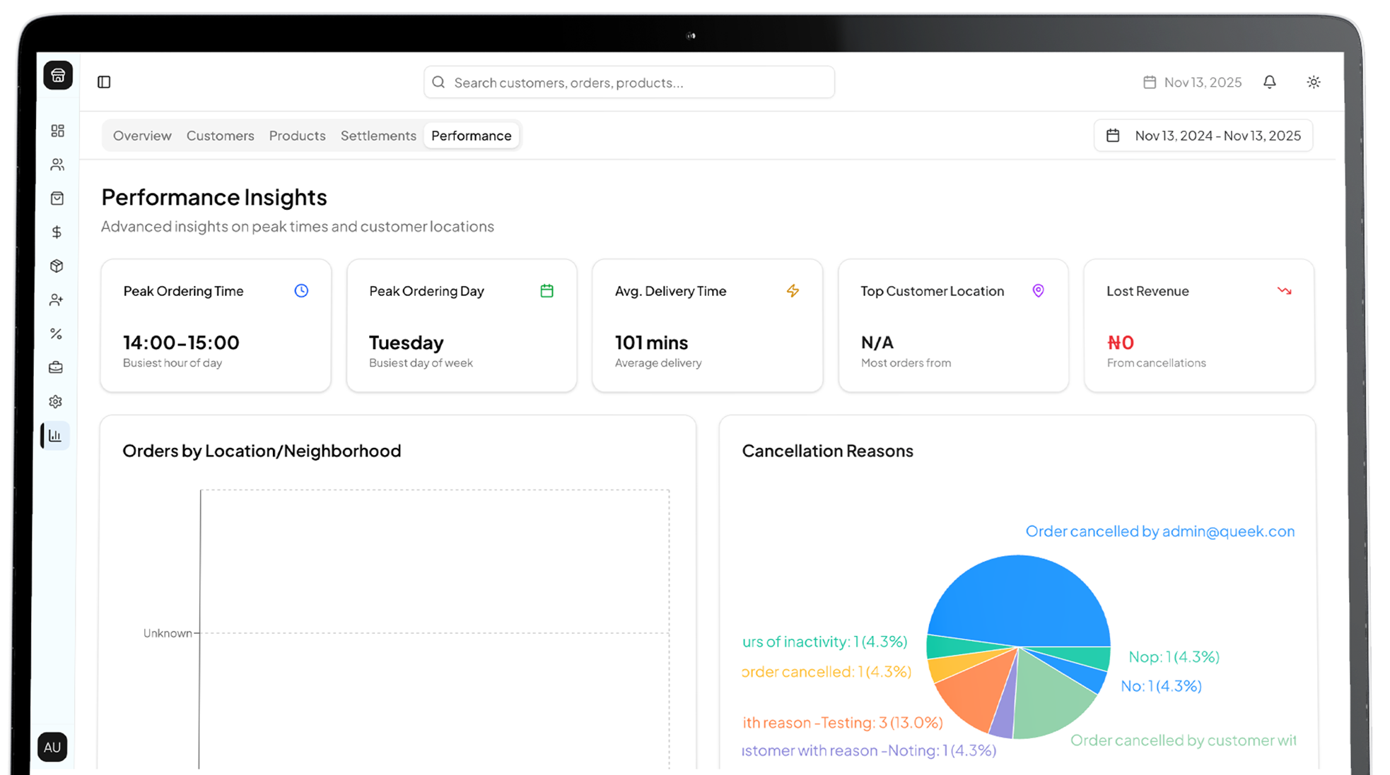Open the dollar sign payments icon
Screen dimensions: 1390x775
(57, 232)
